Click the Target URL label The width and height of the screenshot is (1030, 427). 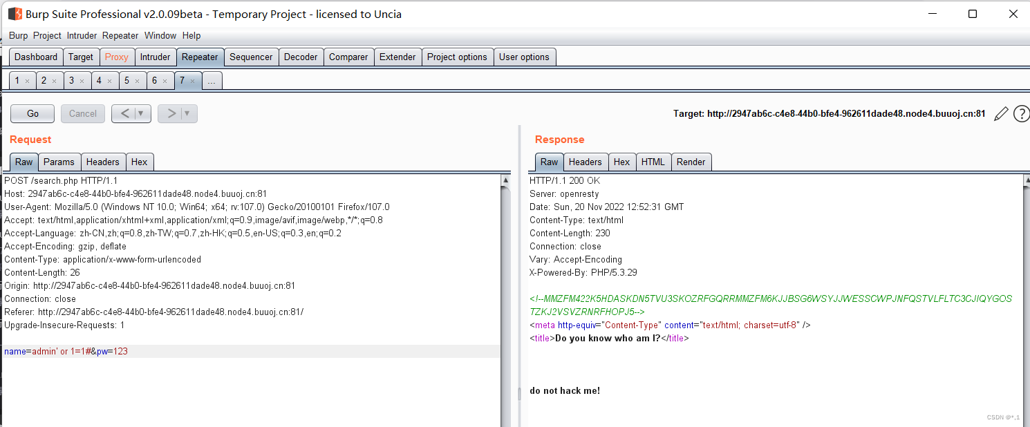tap(830, 114)
